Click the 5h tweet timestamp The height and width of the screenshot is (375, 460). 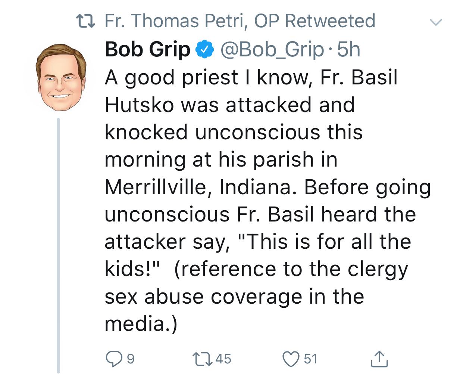(348, 49)
